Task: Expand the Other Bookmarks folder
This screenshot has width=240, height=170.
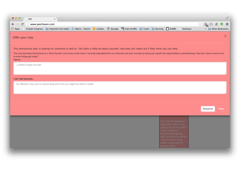Action: point(218,29)
